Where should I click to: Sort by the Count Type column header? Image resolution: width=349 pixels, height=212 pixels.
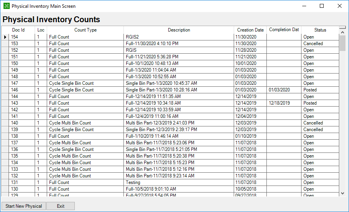(x=85, y=30)
